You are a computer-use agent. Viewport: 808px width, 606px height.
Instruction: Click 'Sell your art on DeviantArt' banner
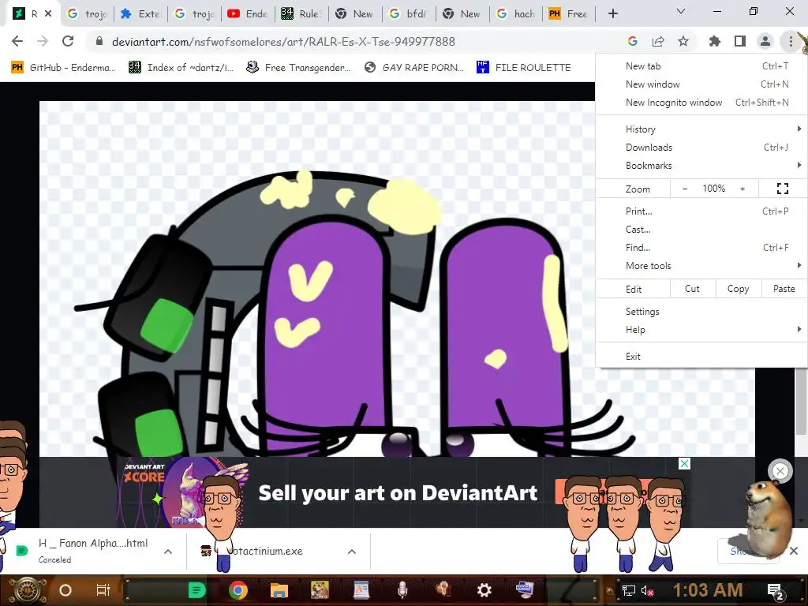point(398,493)
